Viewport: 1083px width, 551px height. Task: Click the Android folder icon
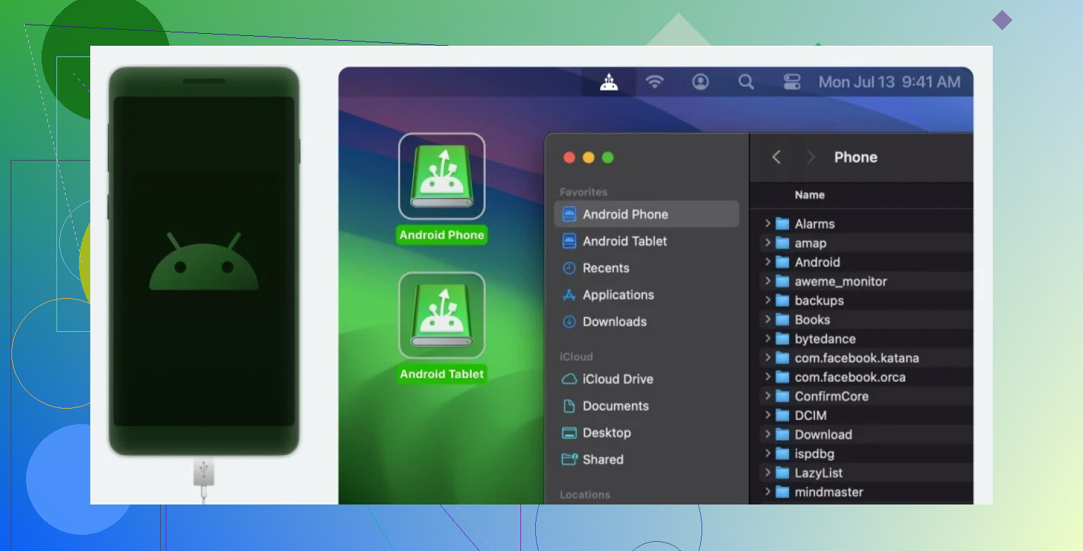[782, 261]
